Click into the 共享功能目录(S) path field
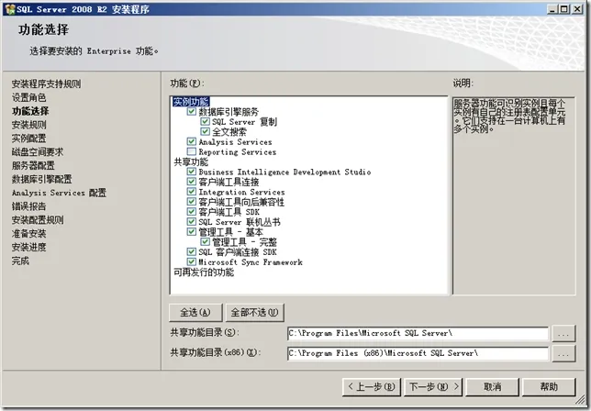This screenshot has width=591, height=411. [418, 333]
